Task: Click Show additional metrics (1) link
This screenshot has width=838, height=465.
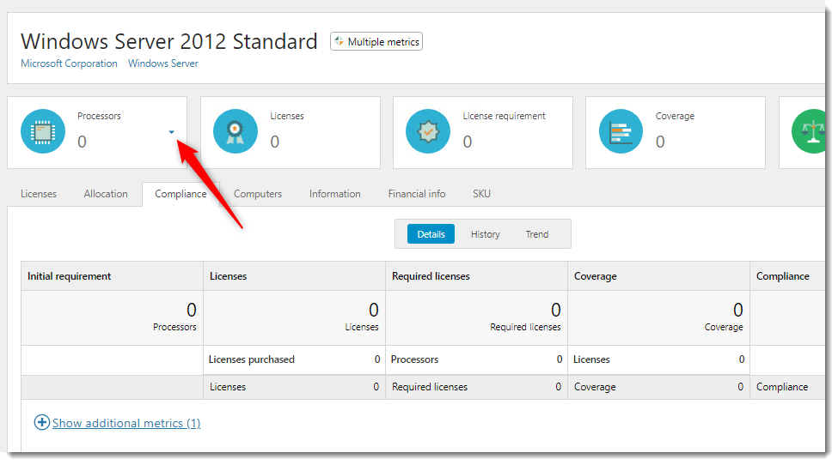Action: (126, 423)
